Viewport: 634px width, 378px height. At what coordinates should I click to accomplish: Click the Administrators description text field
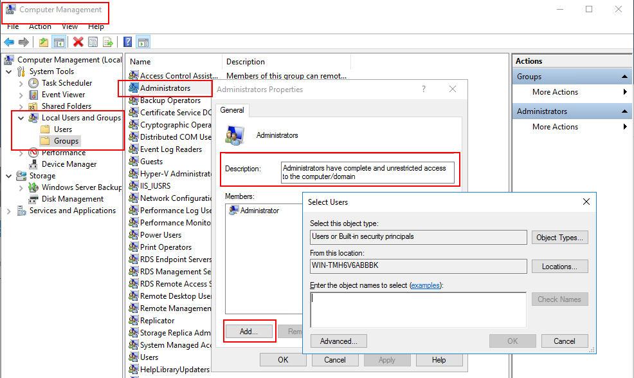368,173
